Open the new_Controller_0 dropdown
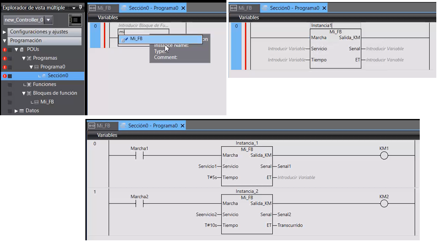 click(x=48, y=20)
